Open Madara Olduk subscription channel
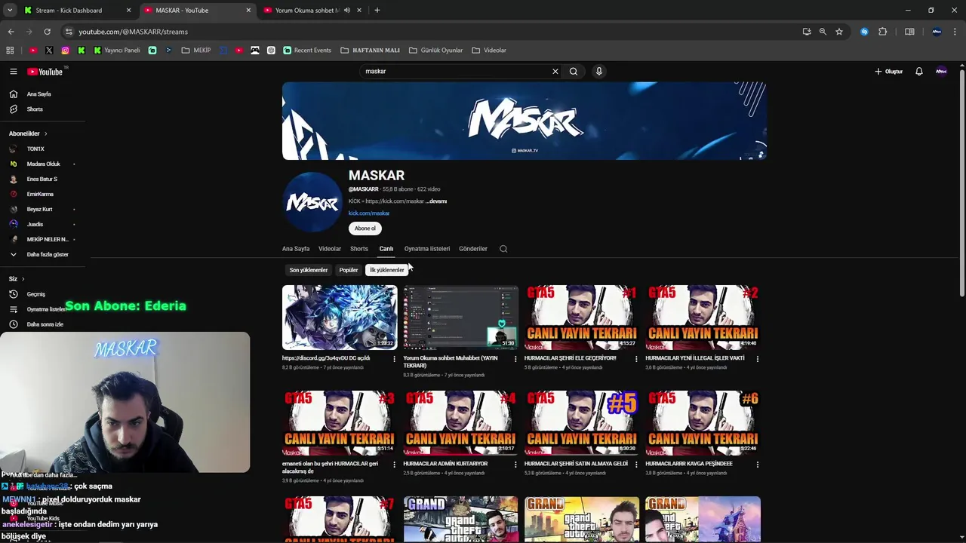Viewport: 966px width, 543px height. pyautogui.click(x=42, y=164)
